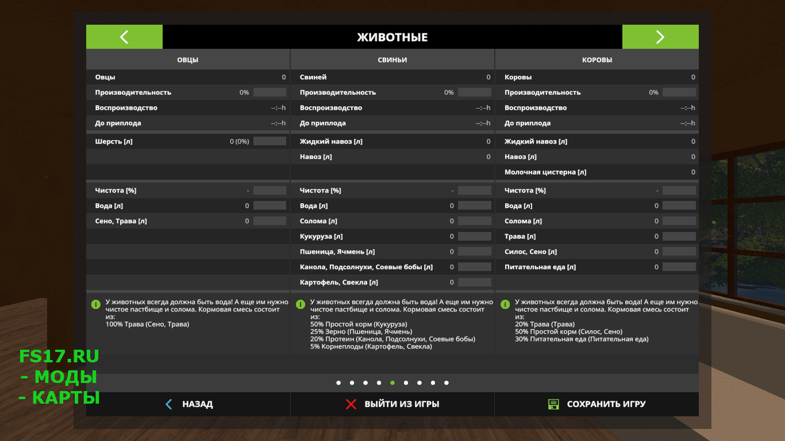Click cows Навоз [л] row label
This screenshot has height=441, width=785.
click(x=521, y=157)
